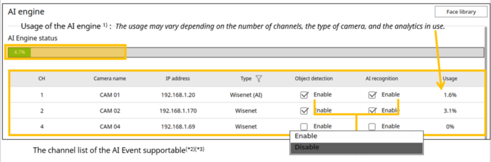
Task: Click the Object detection column header
Action: click(314, 79)
